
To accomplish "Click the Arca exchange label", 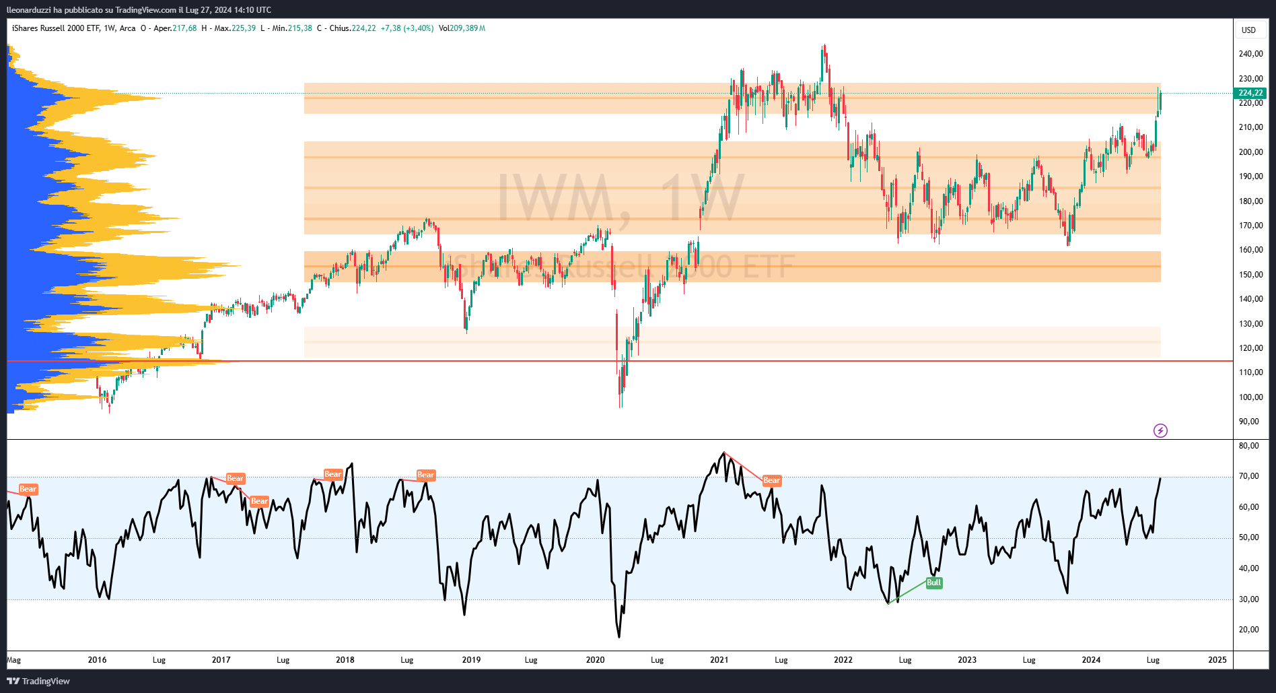I will [128, 28].
